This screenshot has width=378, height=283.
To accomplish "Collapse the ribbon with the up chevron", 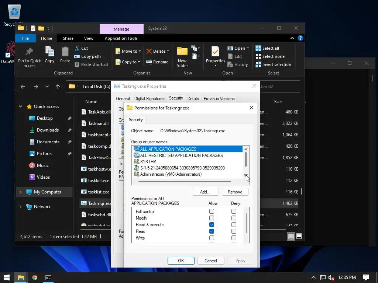I will 292,38.
